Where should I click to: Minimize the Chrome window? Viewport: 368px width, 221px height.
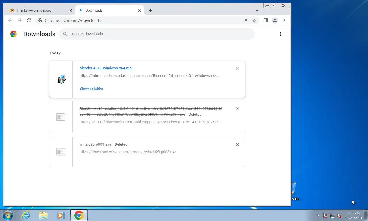[x=267, y=5]
